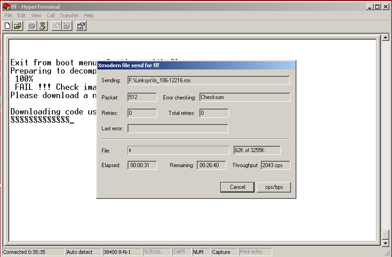Click the Error checking field showing Checksum

pyautogui.click(x=245, y=97)
